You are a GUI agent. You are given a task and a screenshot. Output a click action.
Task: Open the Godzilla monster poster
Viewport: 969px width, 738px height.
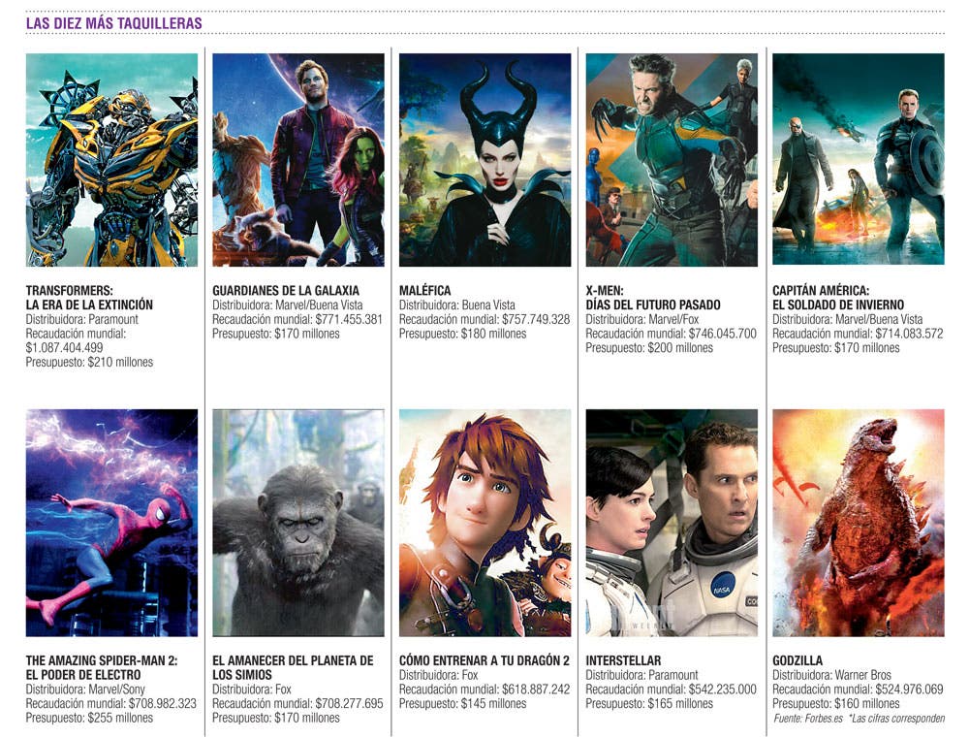tap(859, 523)
